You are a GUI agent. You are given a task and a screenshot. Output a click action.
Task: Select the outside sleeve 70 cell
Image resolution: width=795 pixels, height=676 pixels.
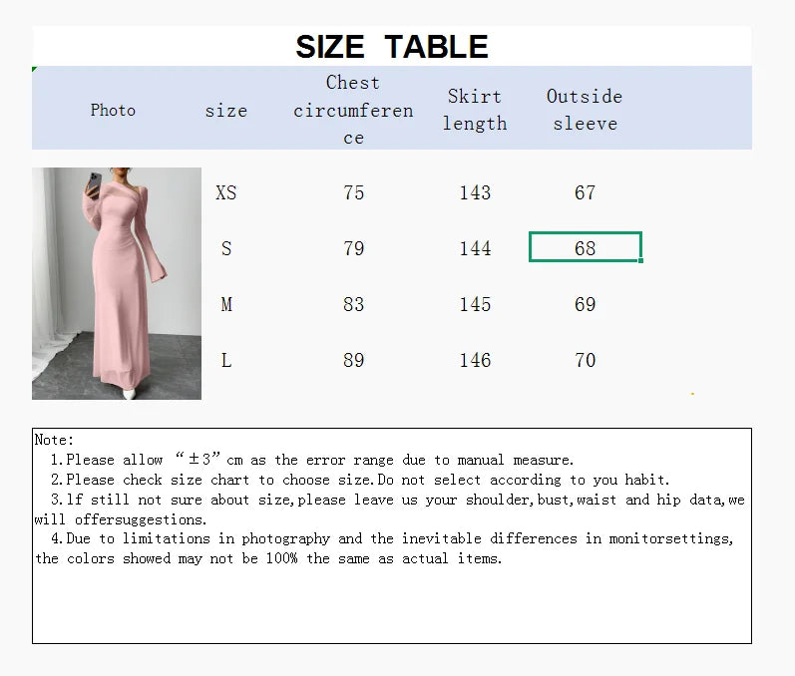585,360
